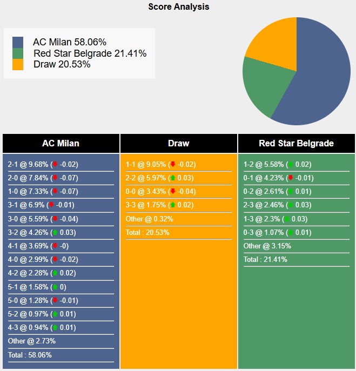The width and height of the screenshot is (356, 371).
Task: Click the green up arrow beside 3-3 draw
Action: (172, 205)
